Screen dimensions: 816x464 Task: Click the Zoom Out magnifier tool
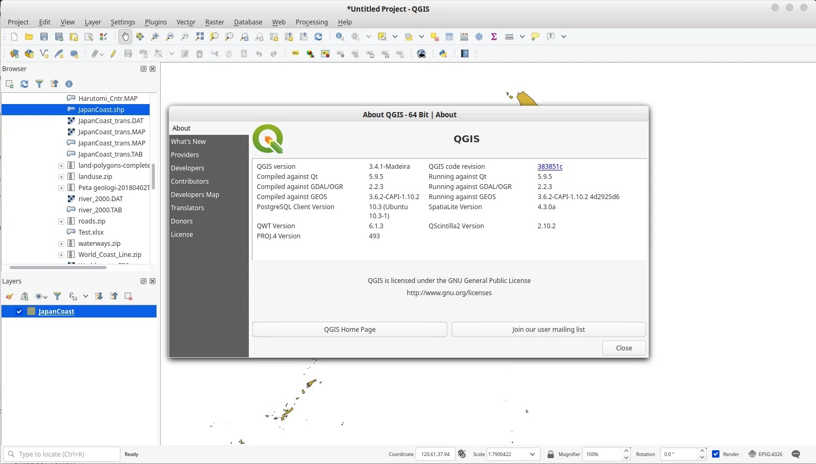point(170,37)
